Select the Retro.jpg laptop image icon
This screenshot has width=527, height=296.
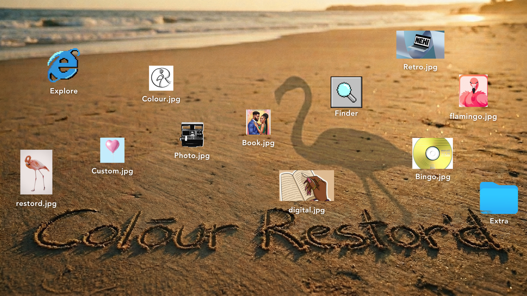click(x=420, y=45)
